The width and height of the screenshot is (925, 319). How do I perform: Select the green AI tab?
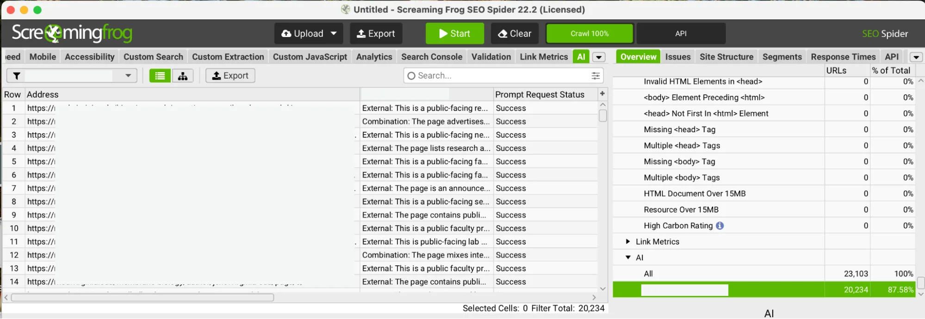pyautogui.click(x=581, y=57)
